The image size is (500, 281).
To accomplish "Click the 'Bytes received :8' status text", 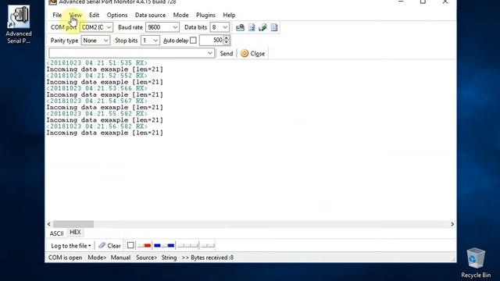I will pyautogui.click(x=212, y=258).
